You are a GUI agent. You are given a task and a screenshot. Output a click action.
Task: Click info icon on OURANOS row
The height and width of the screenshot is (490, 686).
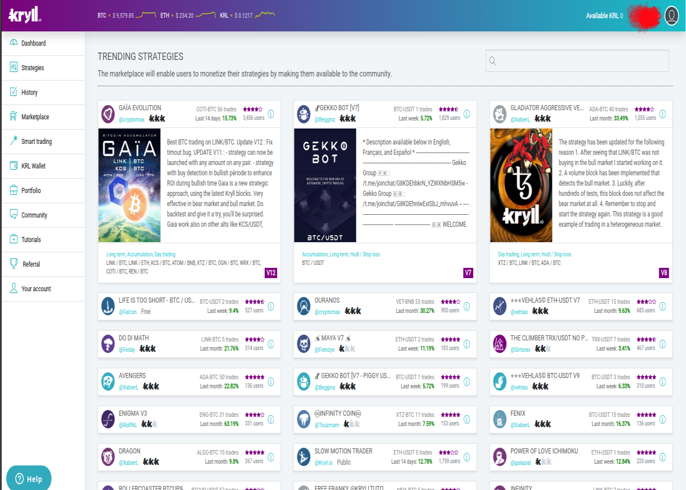[x=466, y=306]
